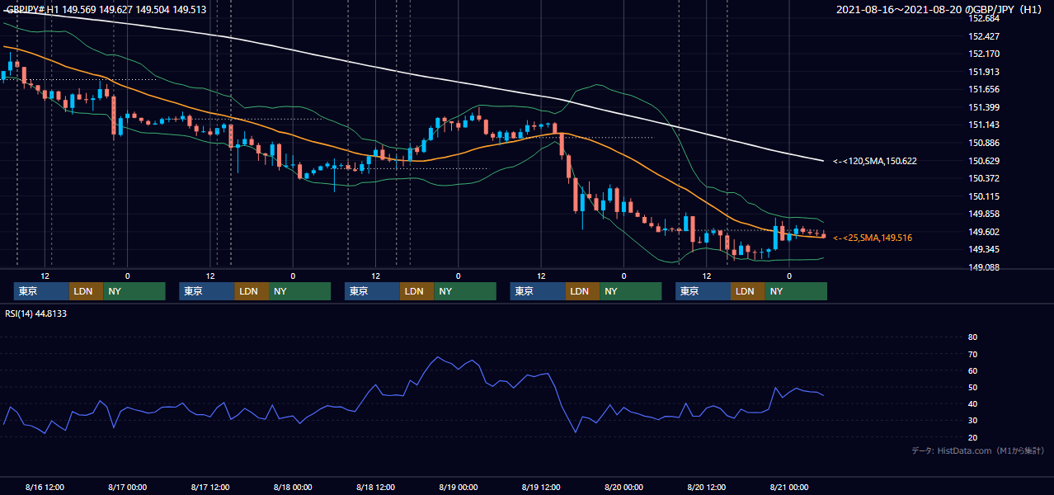Click the 150.372 price level label
This screenshot has height=495, width=1054.
(x=984, y=178)
